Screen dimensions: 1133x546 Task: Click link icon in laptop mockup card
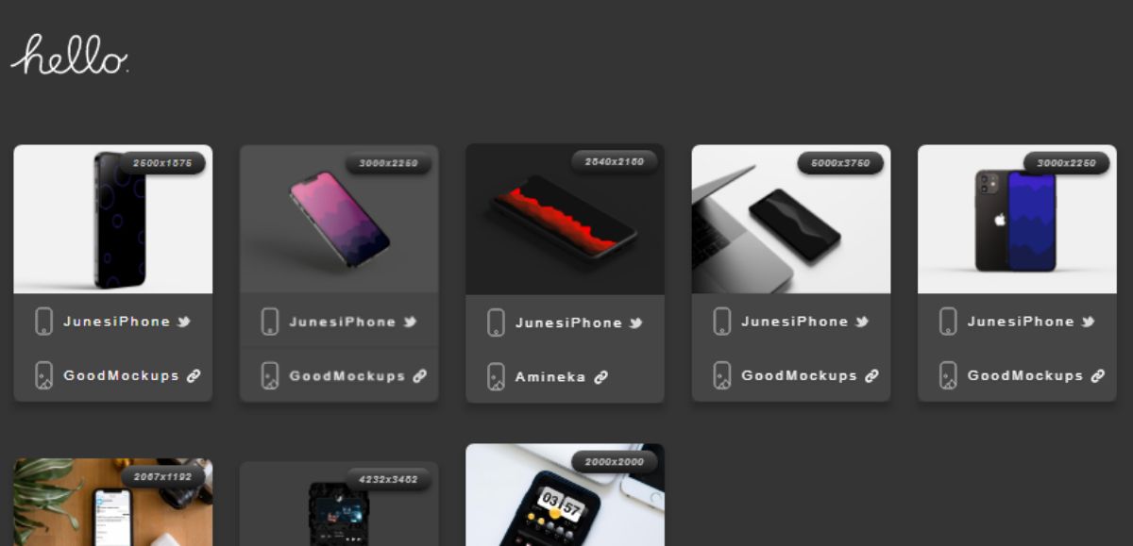pyautogui.click(x=871, y=375)
